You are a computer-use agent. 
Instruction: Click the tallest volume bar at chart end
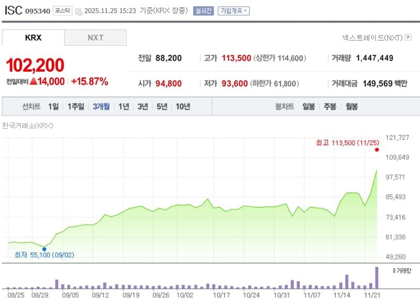(x=376, y=278)
